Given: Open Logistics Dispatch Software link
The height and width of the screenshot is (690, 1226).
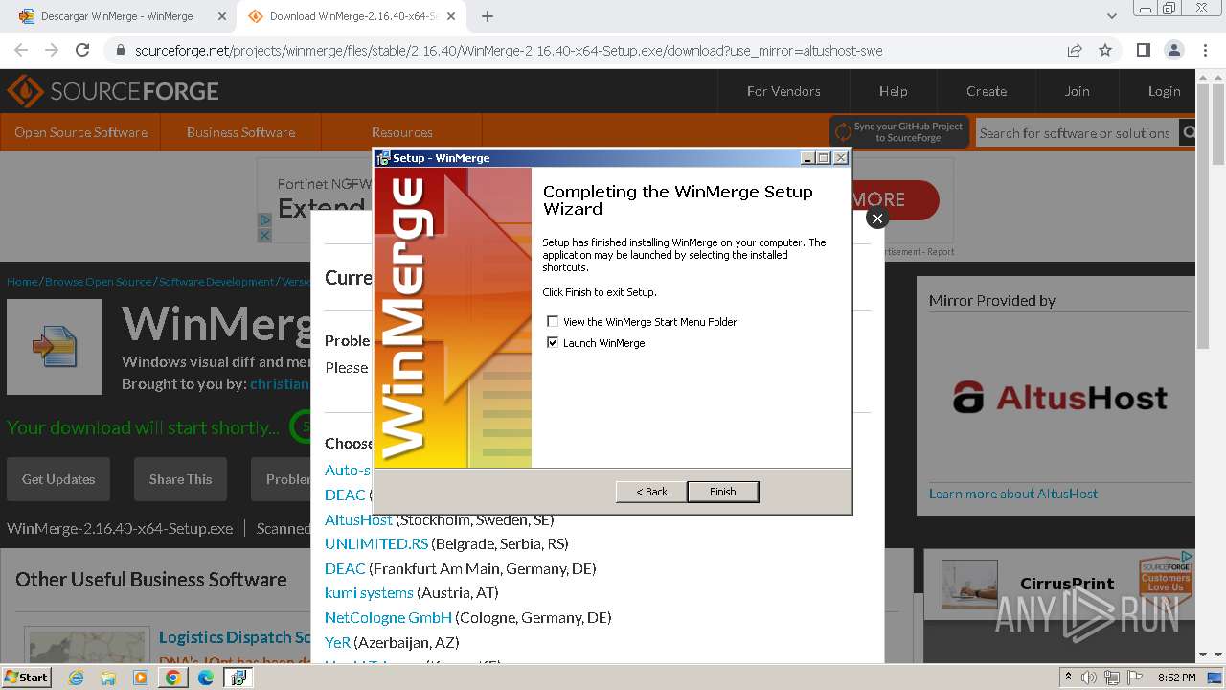Looking at the screenshot, I should 235,637.
